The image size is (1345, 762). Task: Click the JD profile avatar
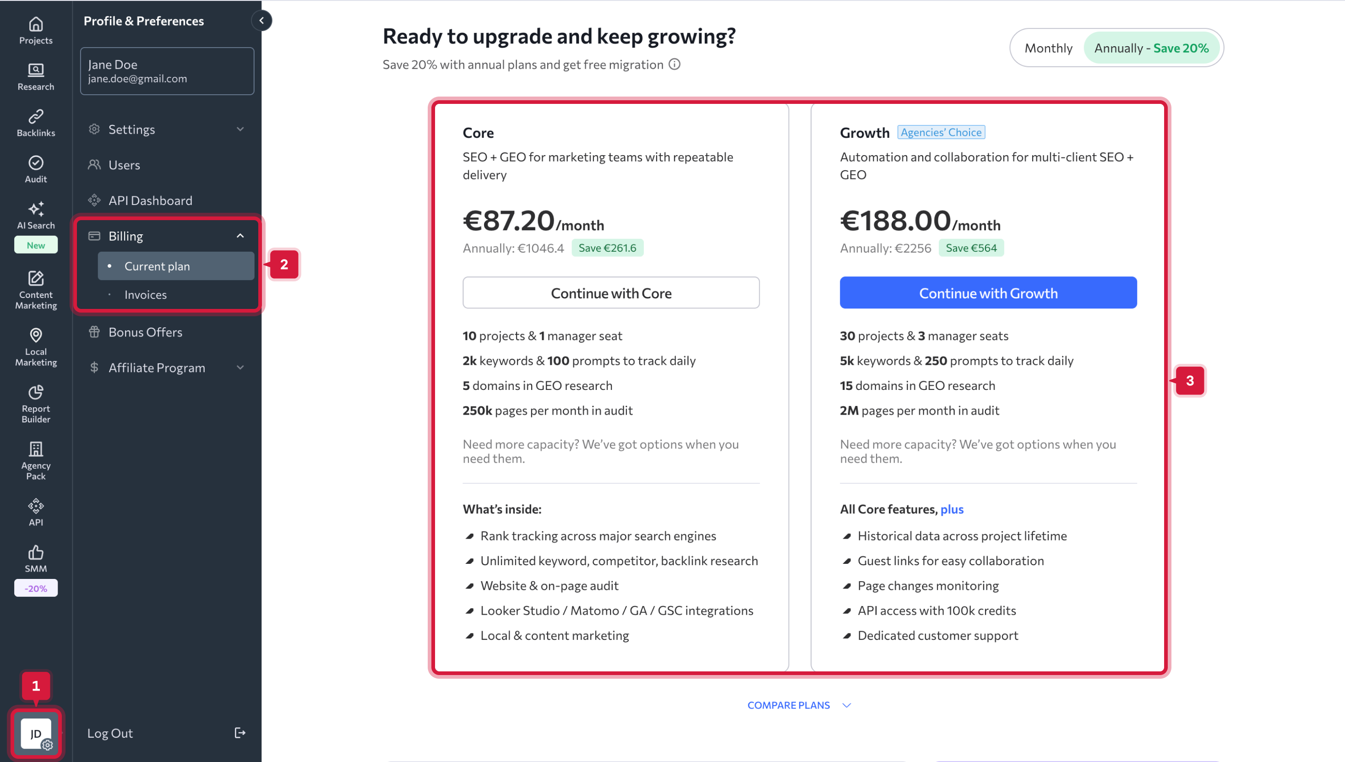(36, 733)
